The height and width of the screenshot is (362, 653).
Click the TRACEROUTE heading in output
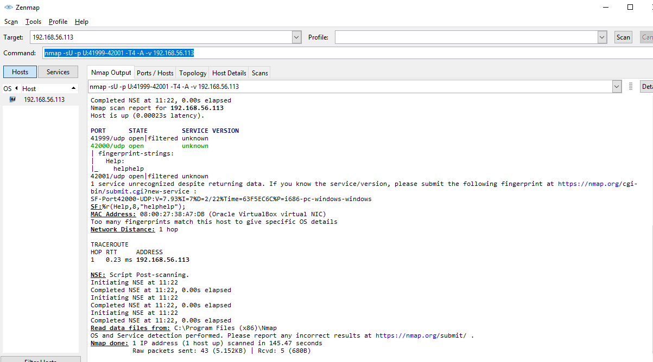pyautogui.click(x=110, y=244)
